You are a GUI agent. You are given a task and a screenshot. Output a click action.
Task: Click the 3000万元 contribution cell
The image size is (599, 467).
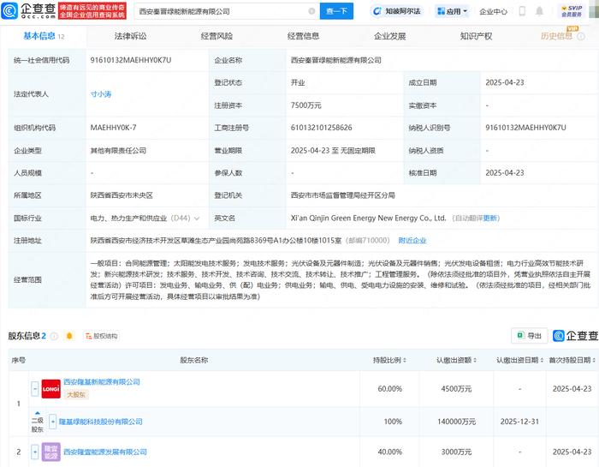pos(456,452)
